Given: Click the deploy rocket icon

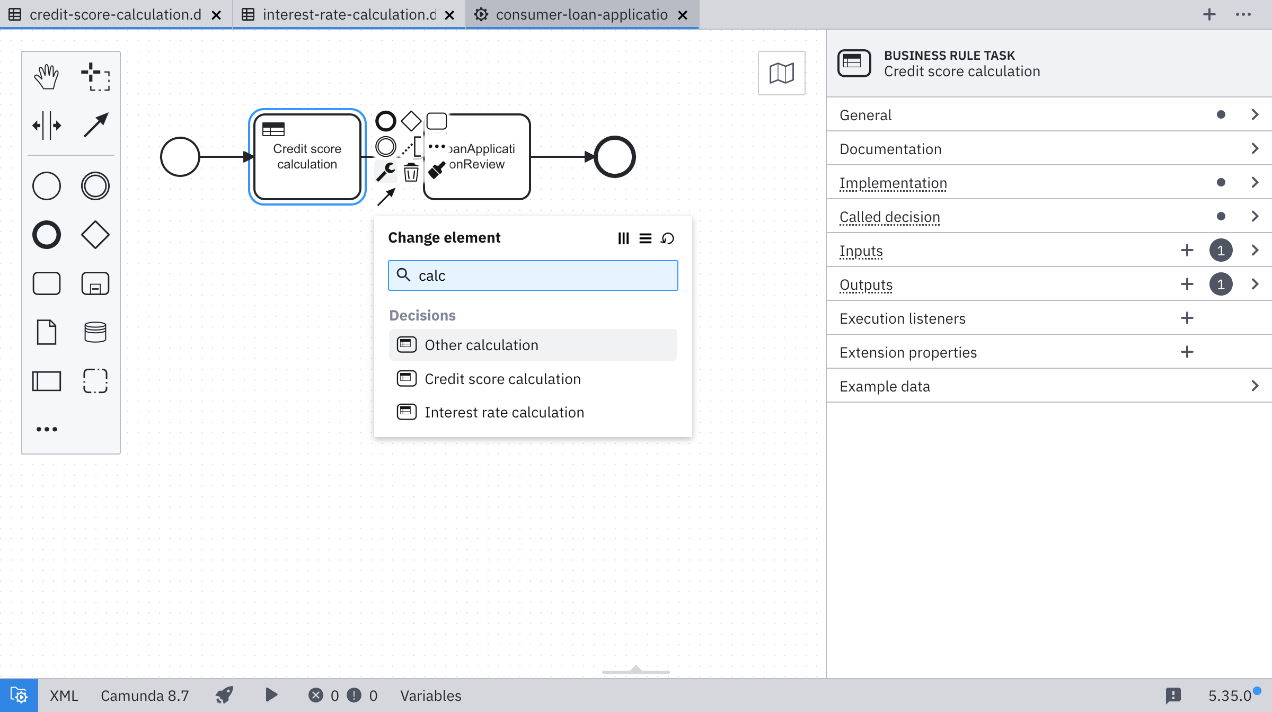Looking at the screenshot, I should 224,695.
